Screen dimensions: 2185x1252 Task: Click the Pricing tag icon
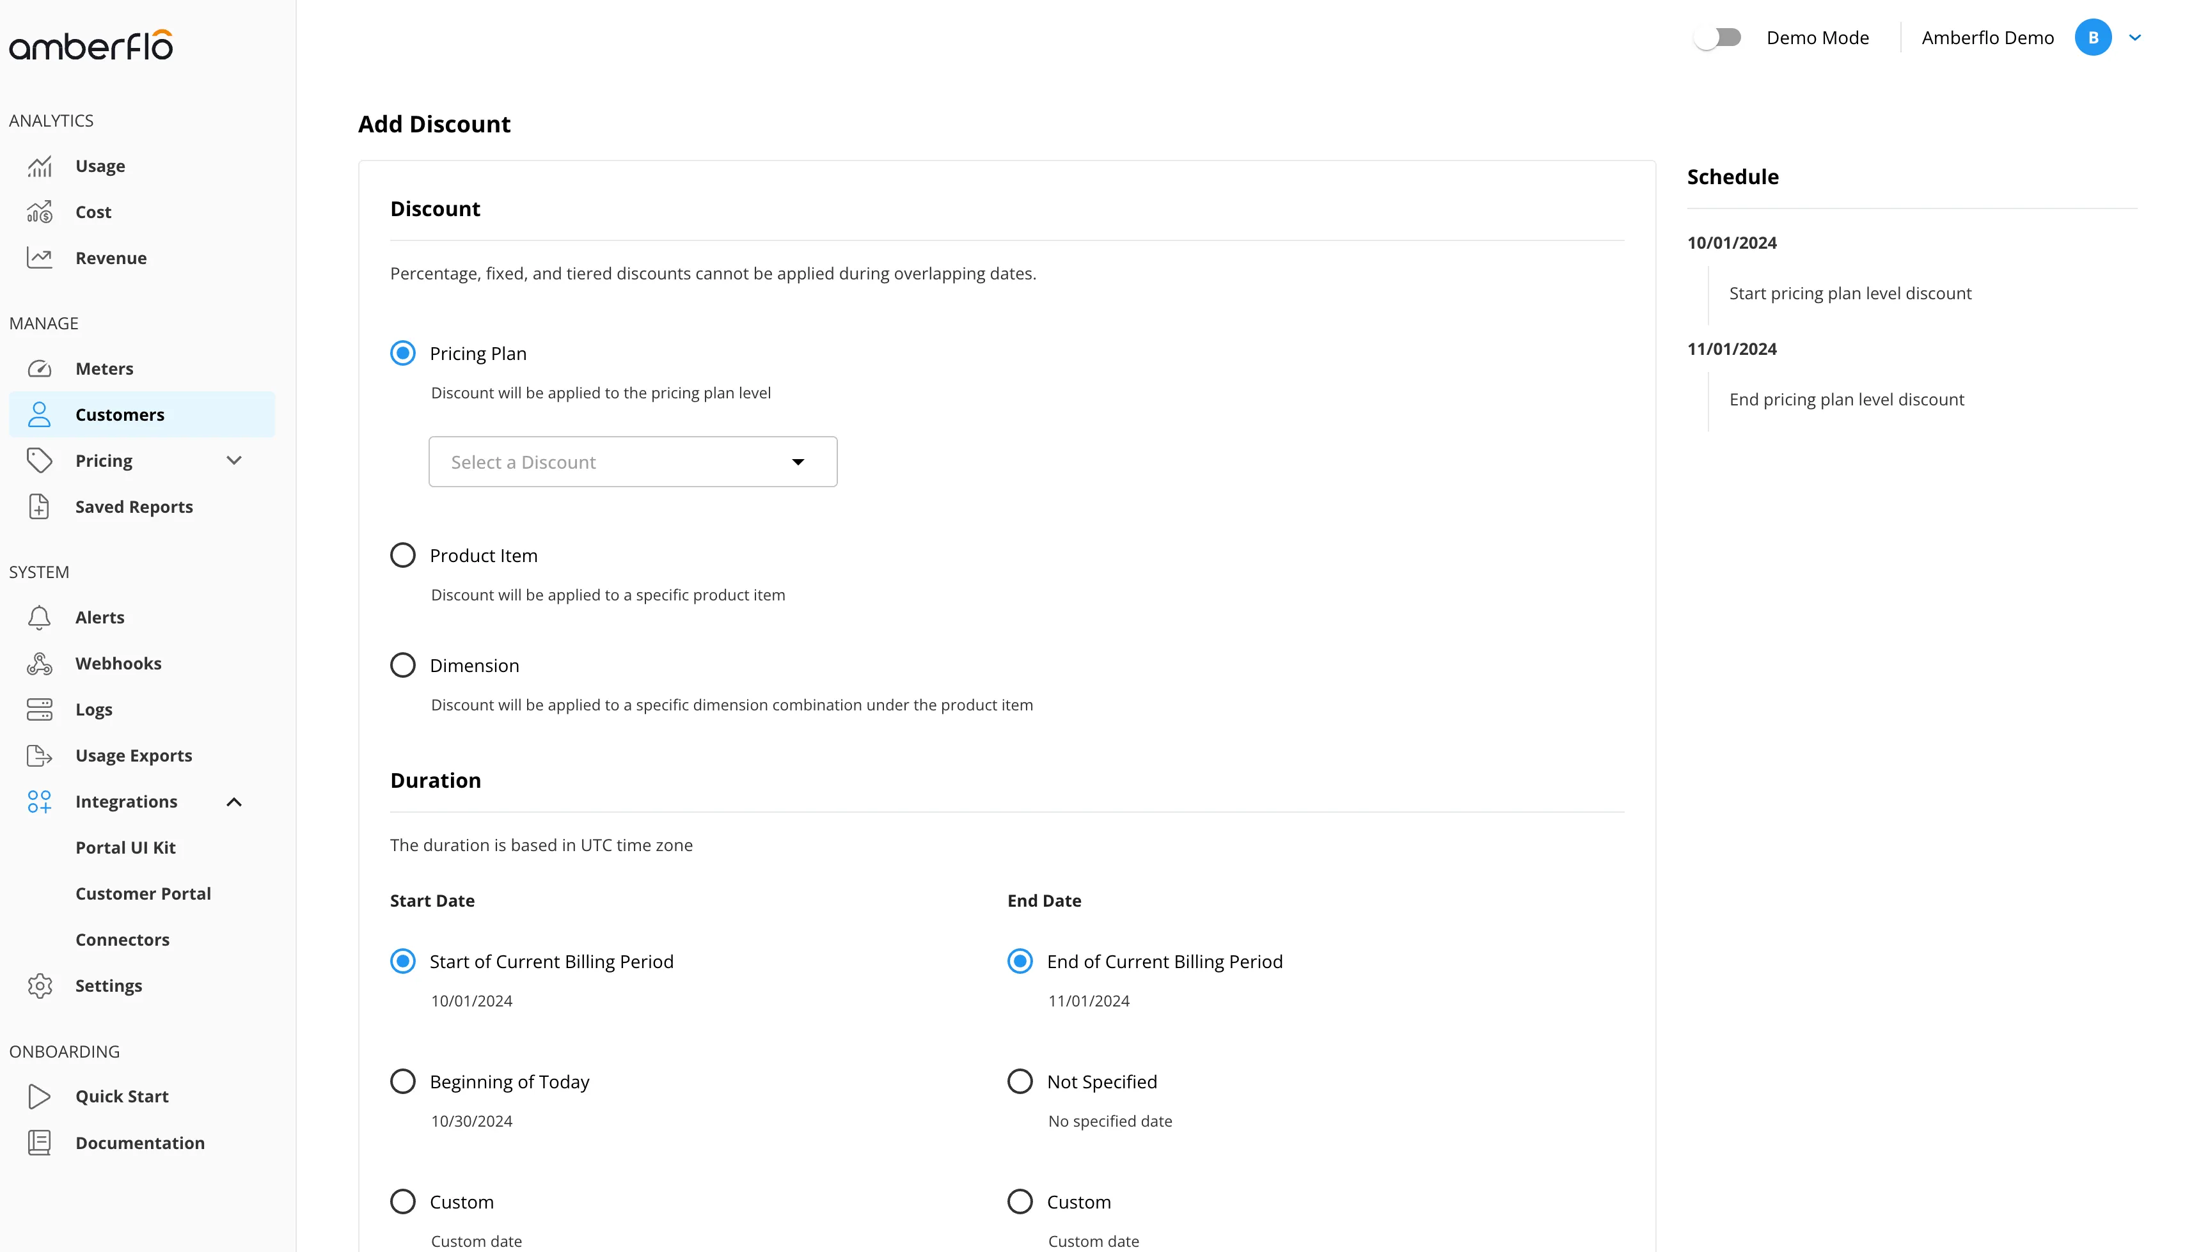tap(40, 461)
